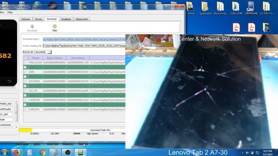
Task: Click the End Address column header
Action: pos(78,58)
